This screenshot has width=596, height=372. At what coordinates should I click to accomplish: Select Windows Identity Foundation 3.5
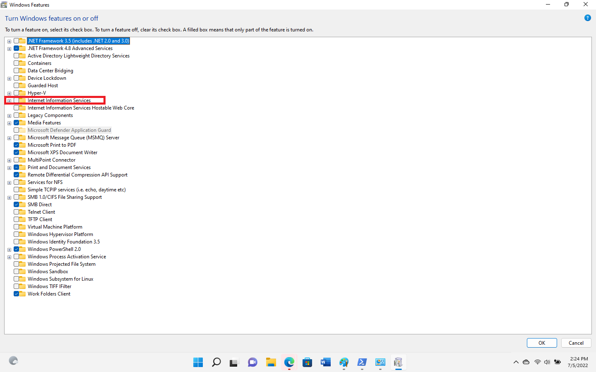pos(64,242)
